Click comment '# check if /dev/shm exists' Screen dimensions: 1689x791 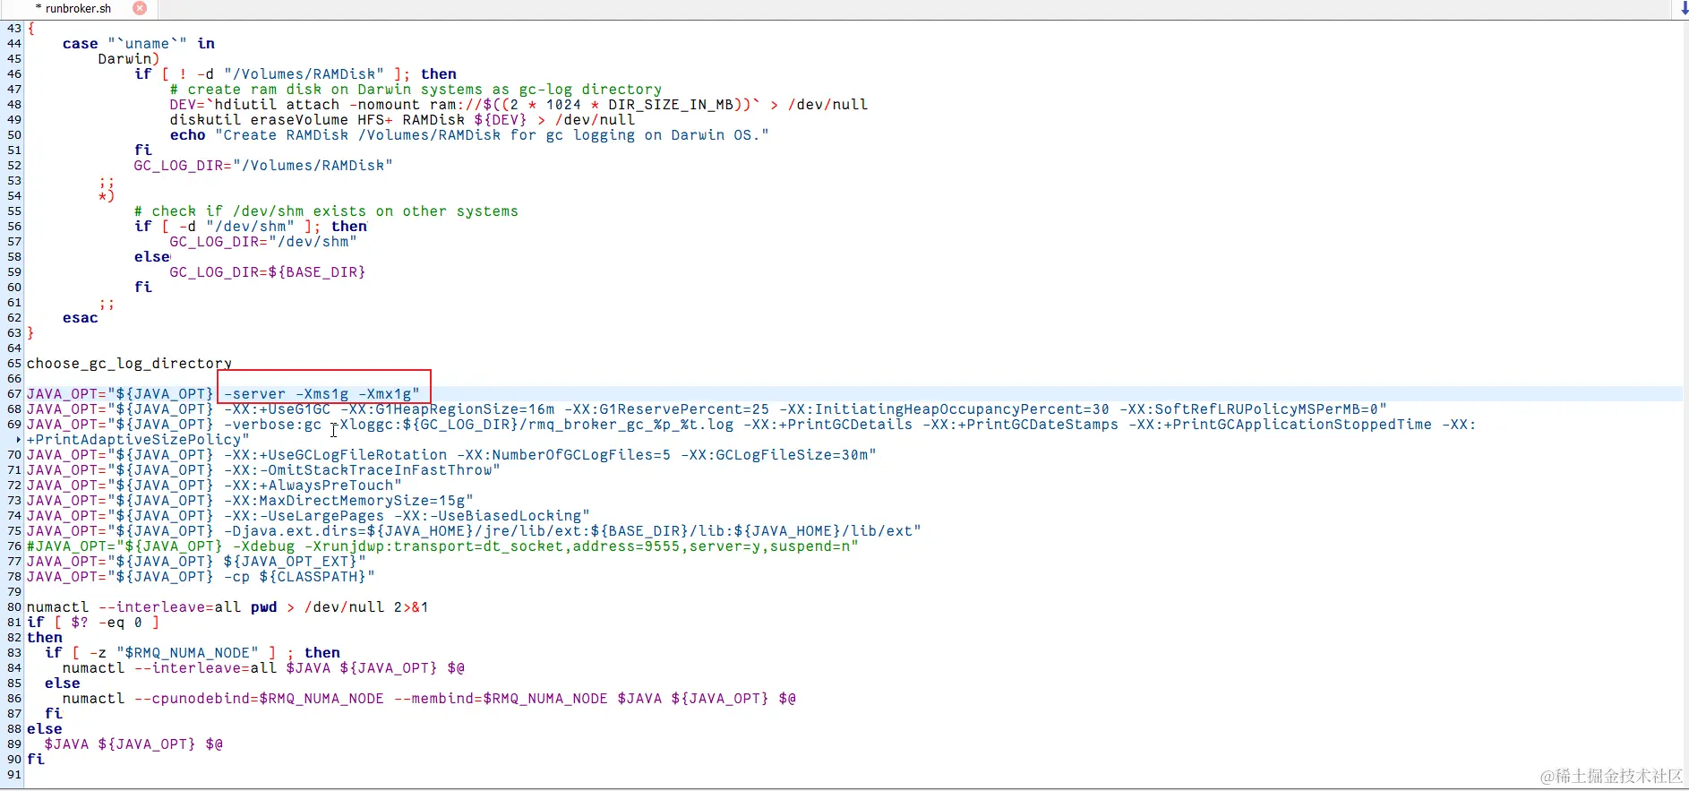tap(326, 211)
